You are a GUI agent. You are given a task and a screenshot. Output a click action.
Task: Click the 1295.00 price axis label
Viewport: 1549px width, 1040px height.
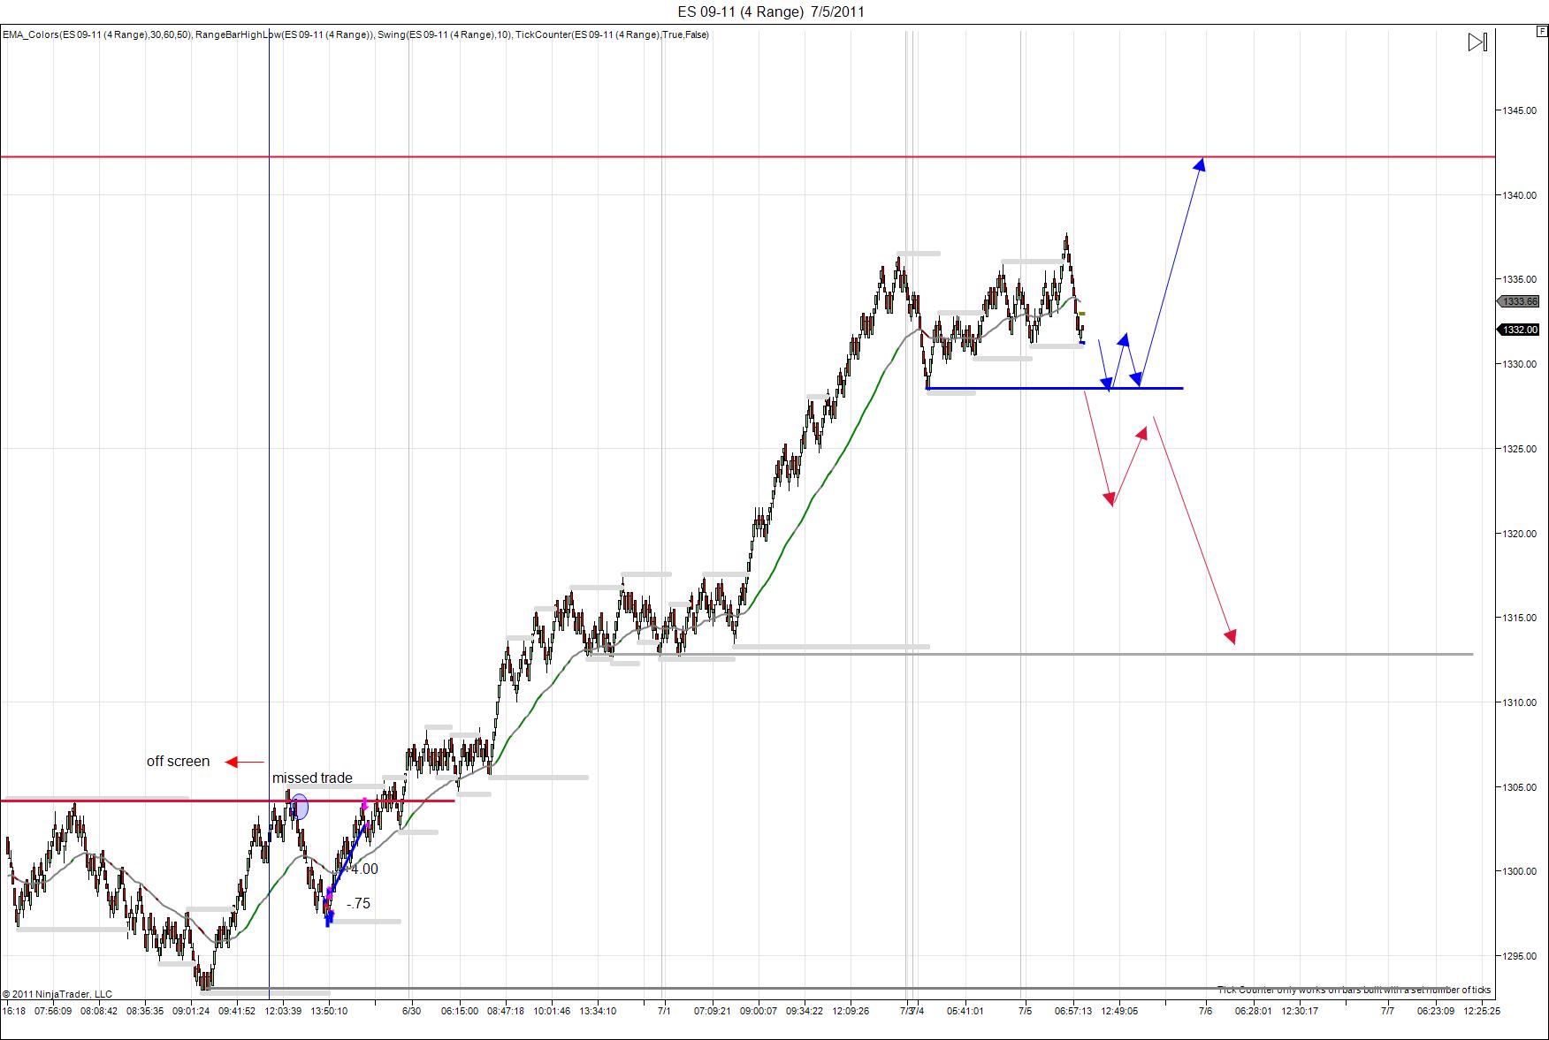[x=1521, y=956]
